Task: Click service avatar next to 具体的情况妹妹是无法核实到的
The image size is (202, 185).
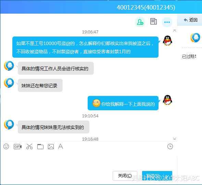Action: (x=9, y=125)
